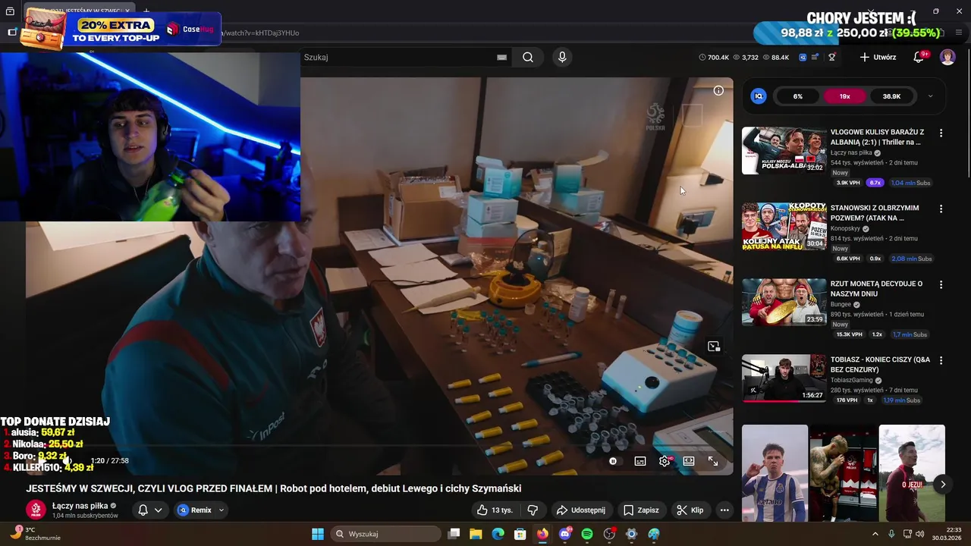Open player settings gear with HD badge
971x546 pixels.
pyautogui.click(x=665, y=461)
